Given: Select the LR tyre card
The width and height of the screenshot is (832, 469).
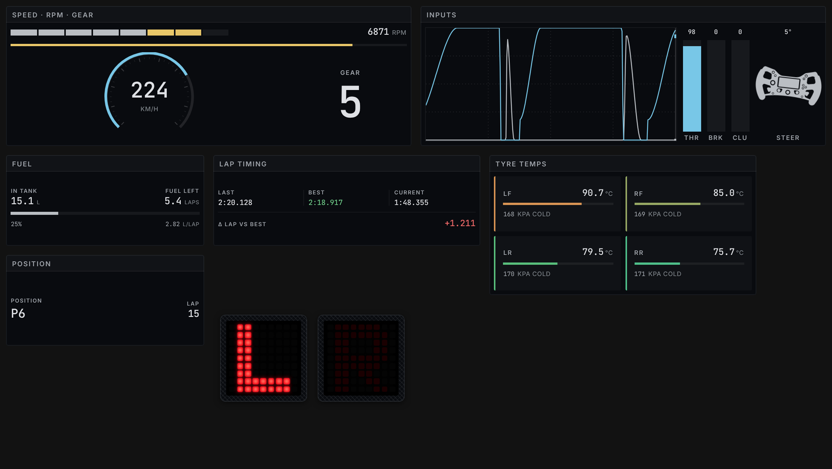Looking at the screenshot, I should (557, 263).
